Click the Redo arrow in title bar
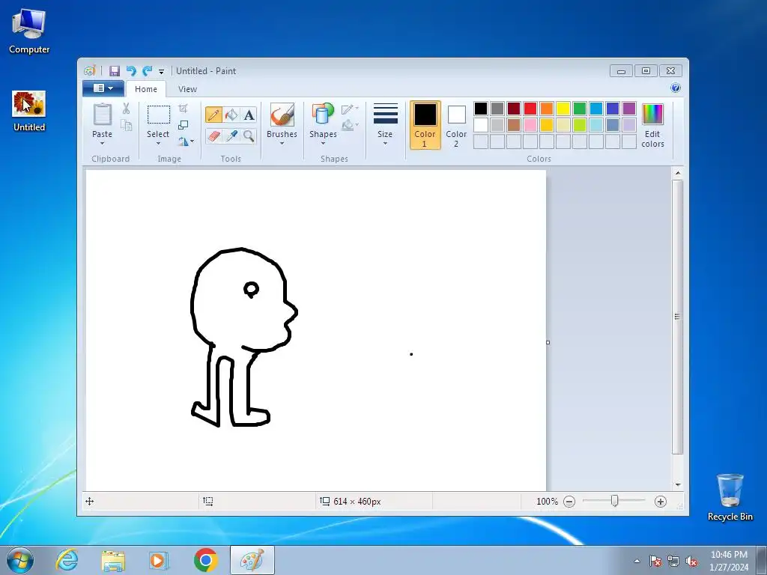Image resolution: width=767 pixels, height=575 pixels. (148, 71)
